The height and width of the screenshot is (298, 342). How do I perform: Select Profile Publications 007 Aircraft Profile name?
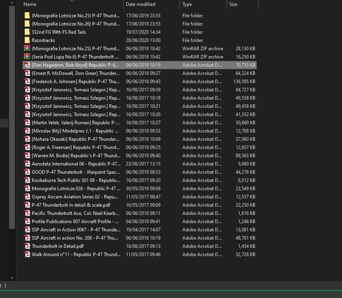click(75, 221)
